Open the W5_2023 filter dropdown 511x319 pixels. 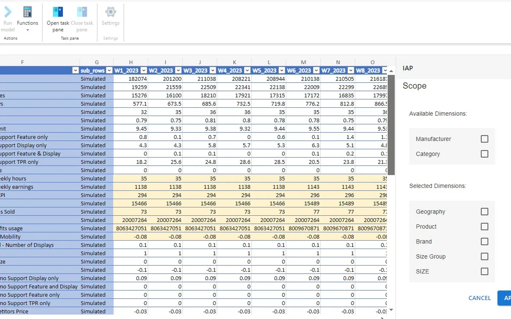point(282,70)
